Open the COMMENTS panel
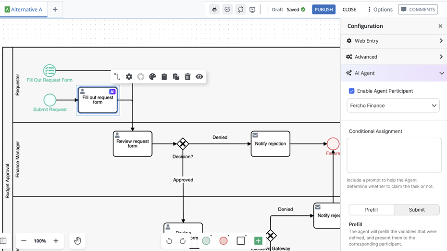 (418, 10)
